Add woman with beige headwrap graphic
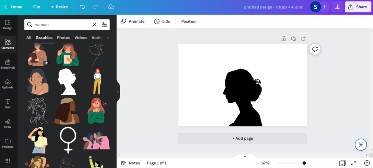Viewport: 373px width, 168px height. click(x=67, y=111)
